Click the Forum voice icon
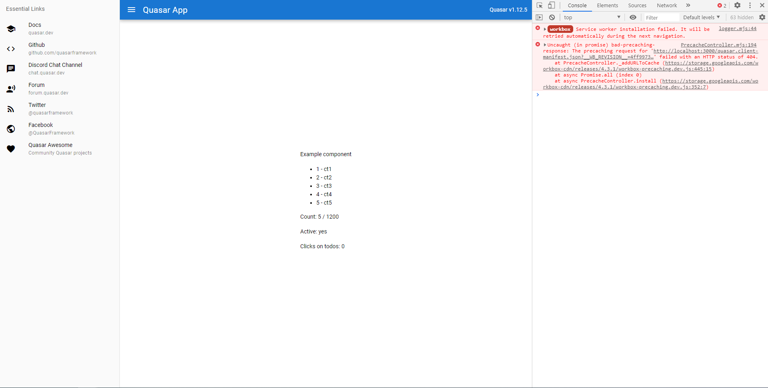This screenshot has width=768, height=388. click(11, 89)
